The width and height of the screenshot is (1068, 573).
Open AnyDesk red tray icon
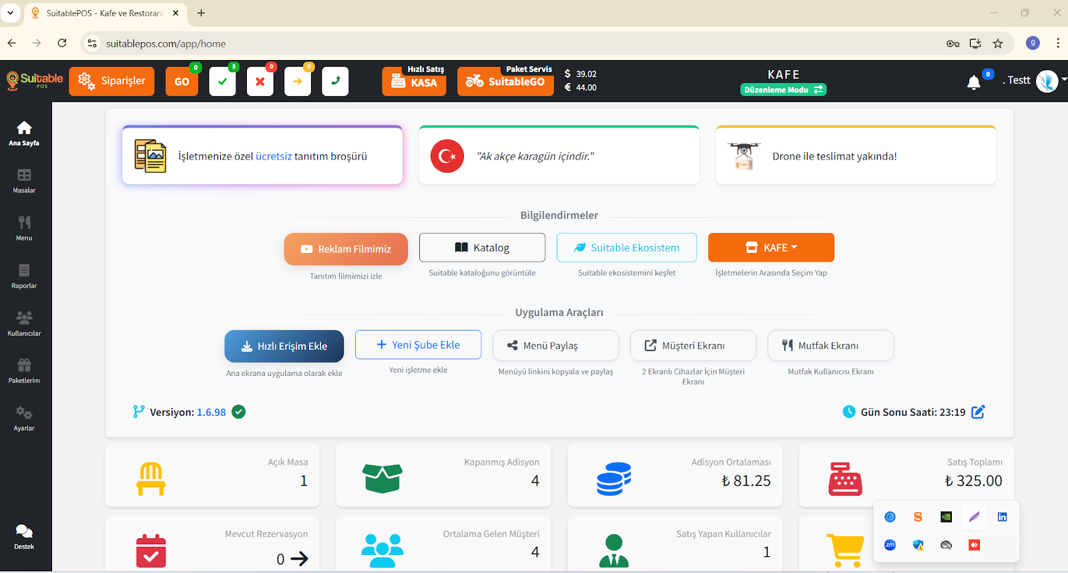pyautogui.click(x=974, y=545)
